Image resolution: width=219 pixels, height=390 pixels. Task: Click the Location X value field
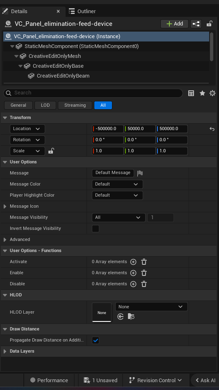click(x=108, y=129)
